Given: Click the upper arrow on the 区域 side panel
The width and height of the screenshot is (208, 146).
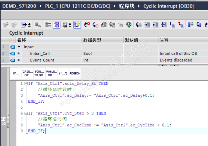Looking at the screenshot, I should [x=8, y=115].
